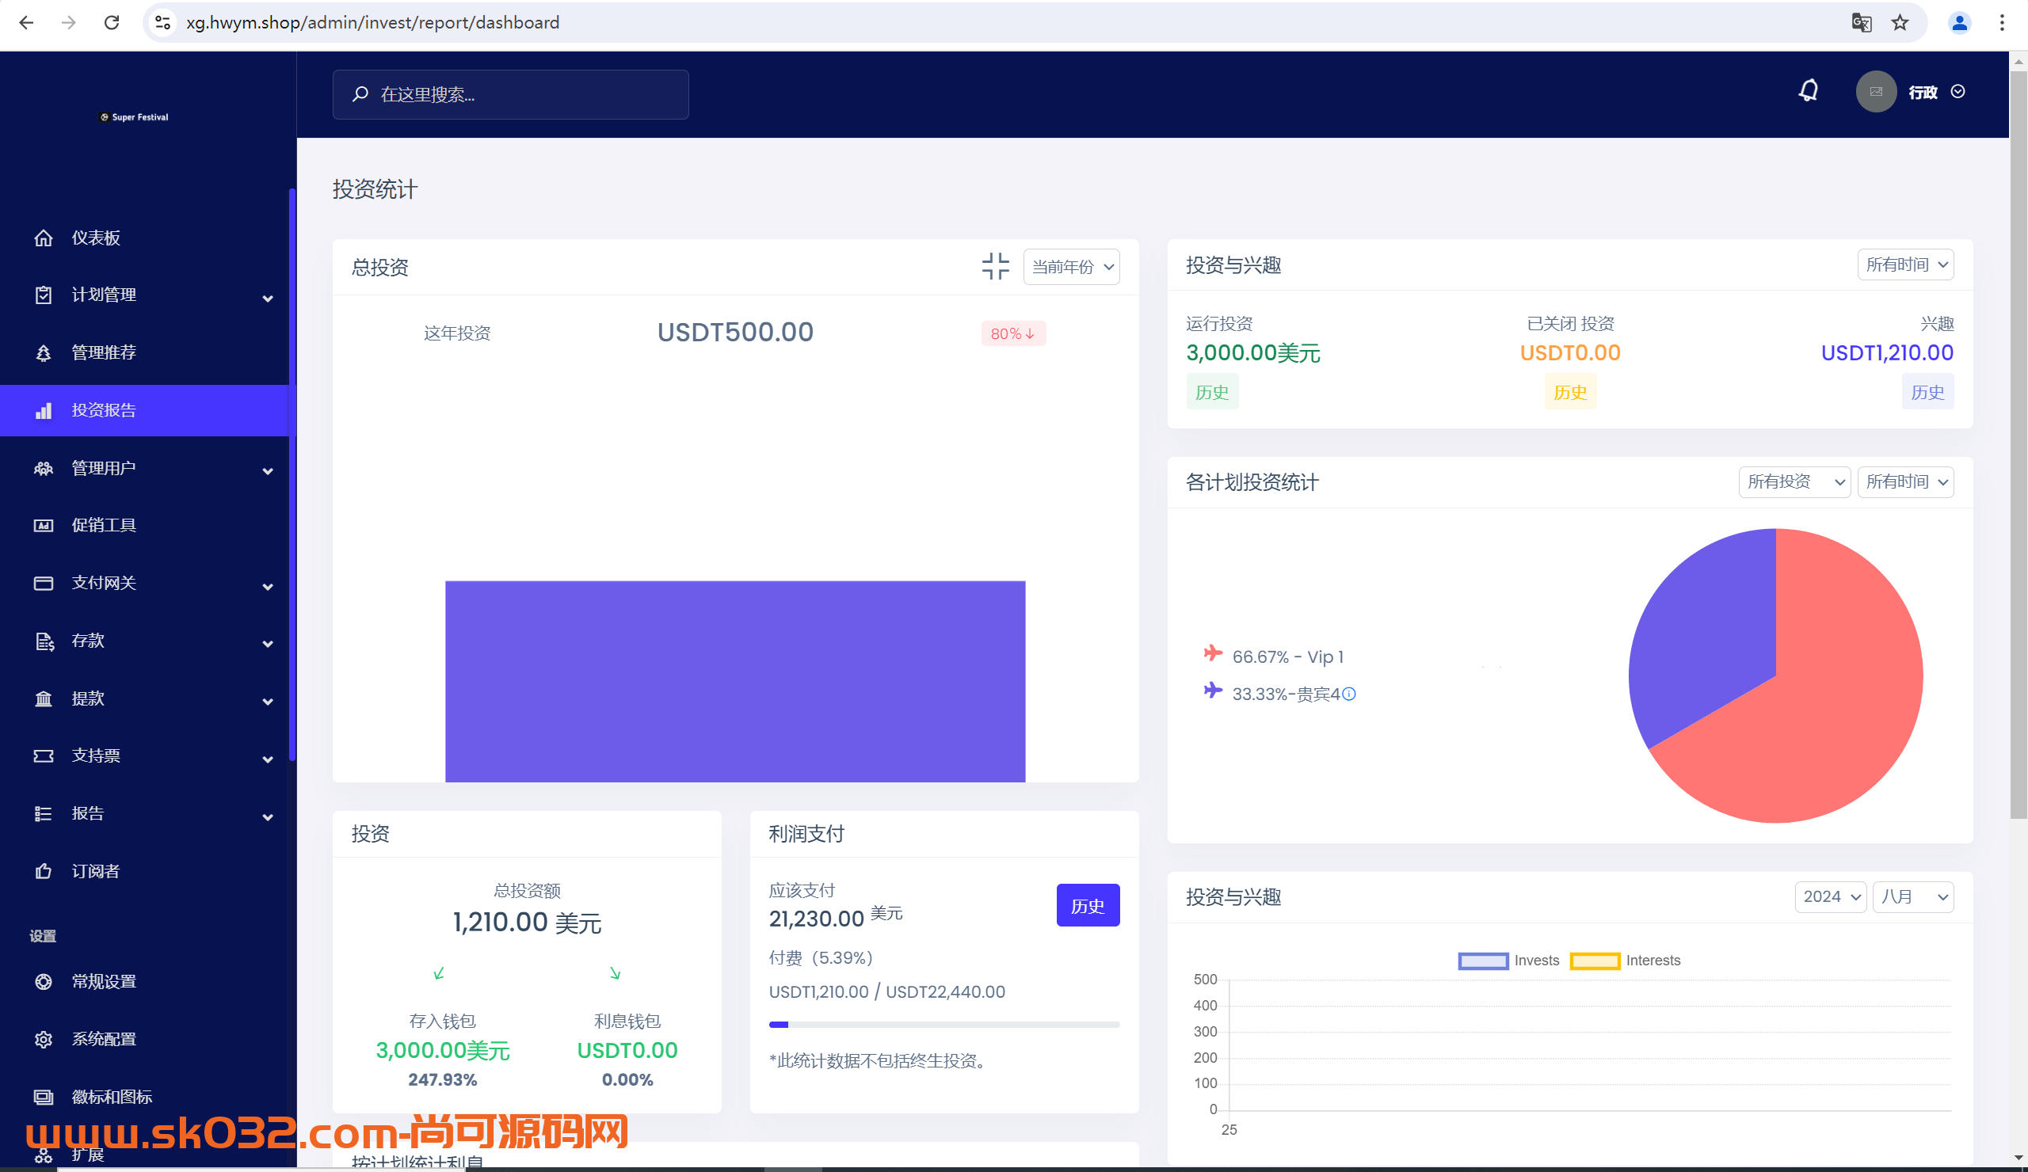Expand the 支付网关 submenu chevron

[x=268, y=587]
